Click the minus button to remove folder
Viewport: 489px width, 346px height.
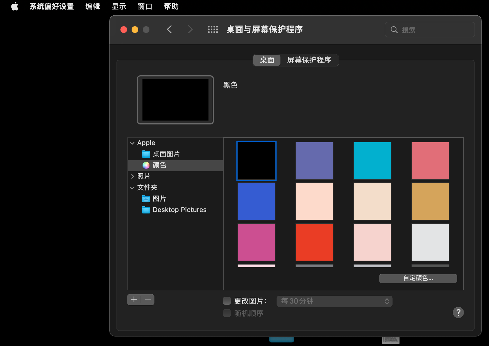[x=148, y=300]
